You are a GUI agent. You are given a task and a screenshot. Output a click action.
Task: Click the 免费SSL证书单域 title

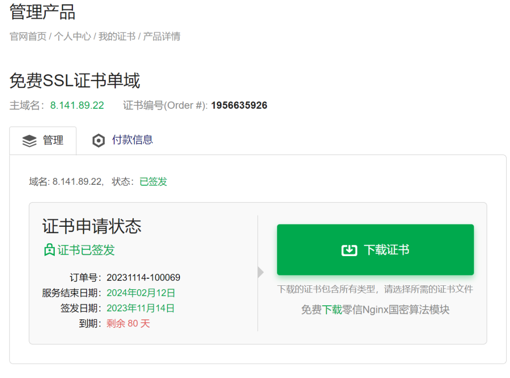pos(75,80)
